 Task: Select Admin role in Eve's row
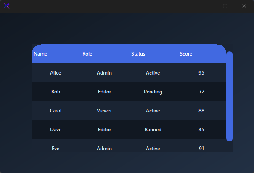[x=104, y=146]
